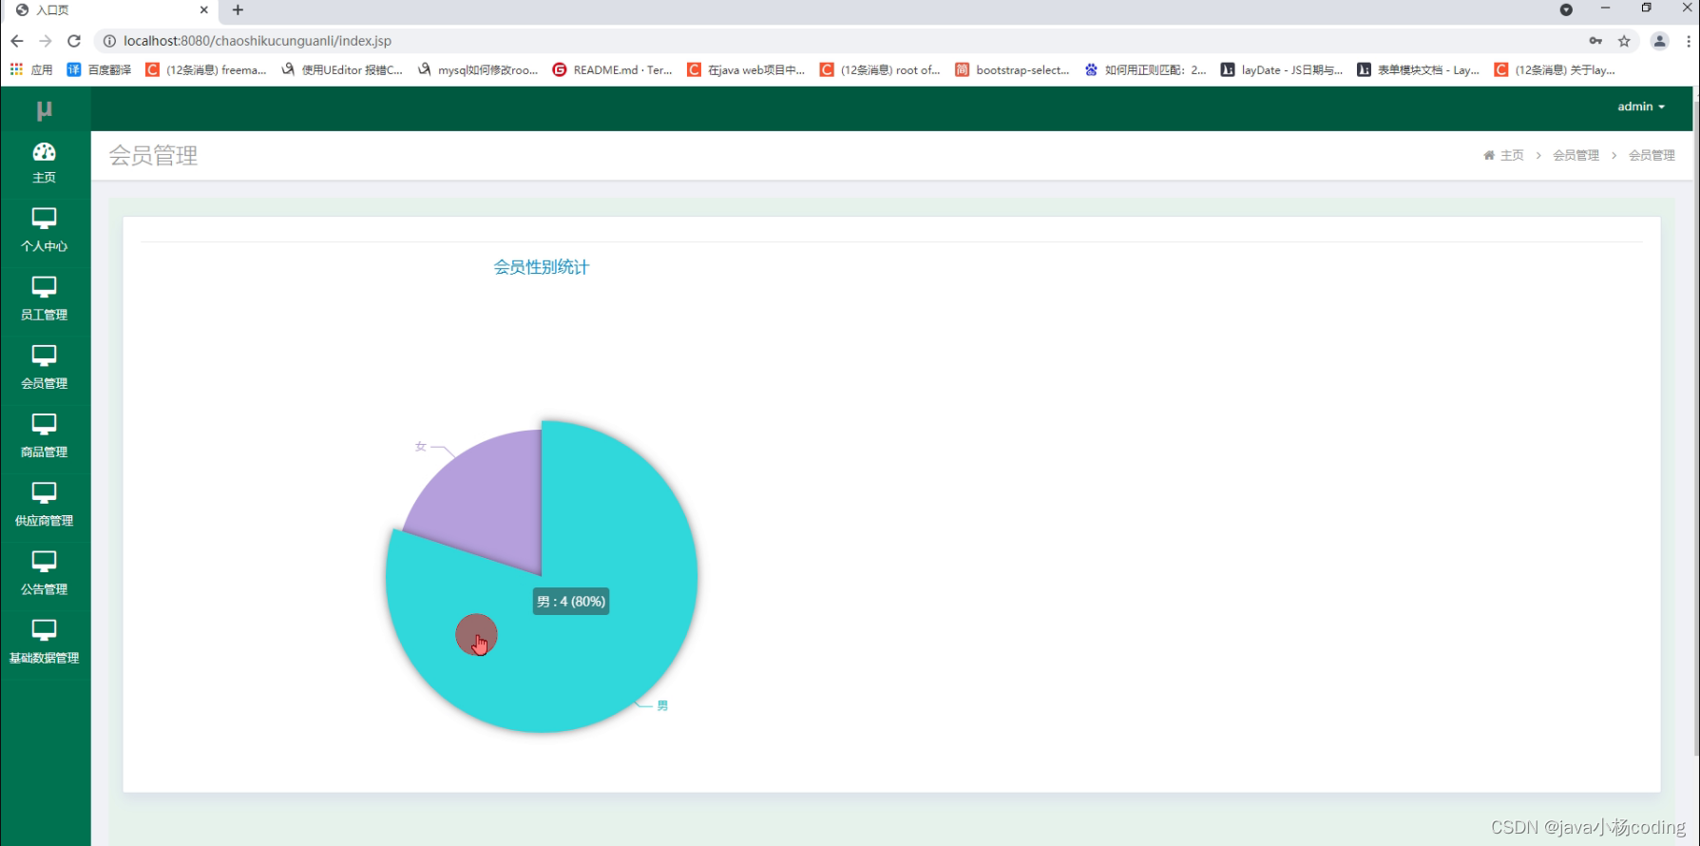This screenshot has height=846, width=1700.
Task: Close the 入口页 tab
Action: [203, 10]
